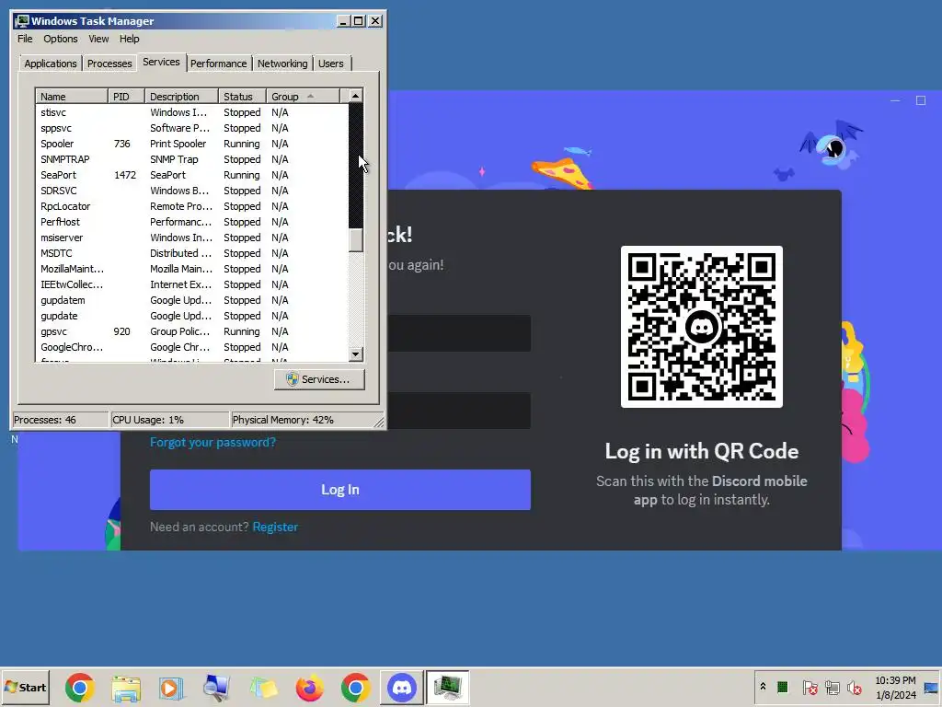This screenshot has width=942, height=707.
Task: Select the PerfHost service row
Action: point(191,222)
